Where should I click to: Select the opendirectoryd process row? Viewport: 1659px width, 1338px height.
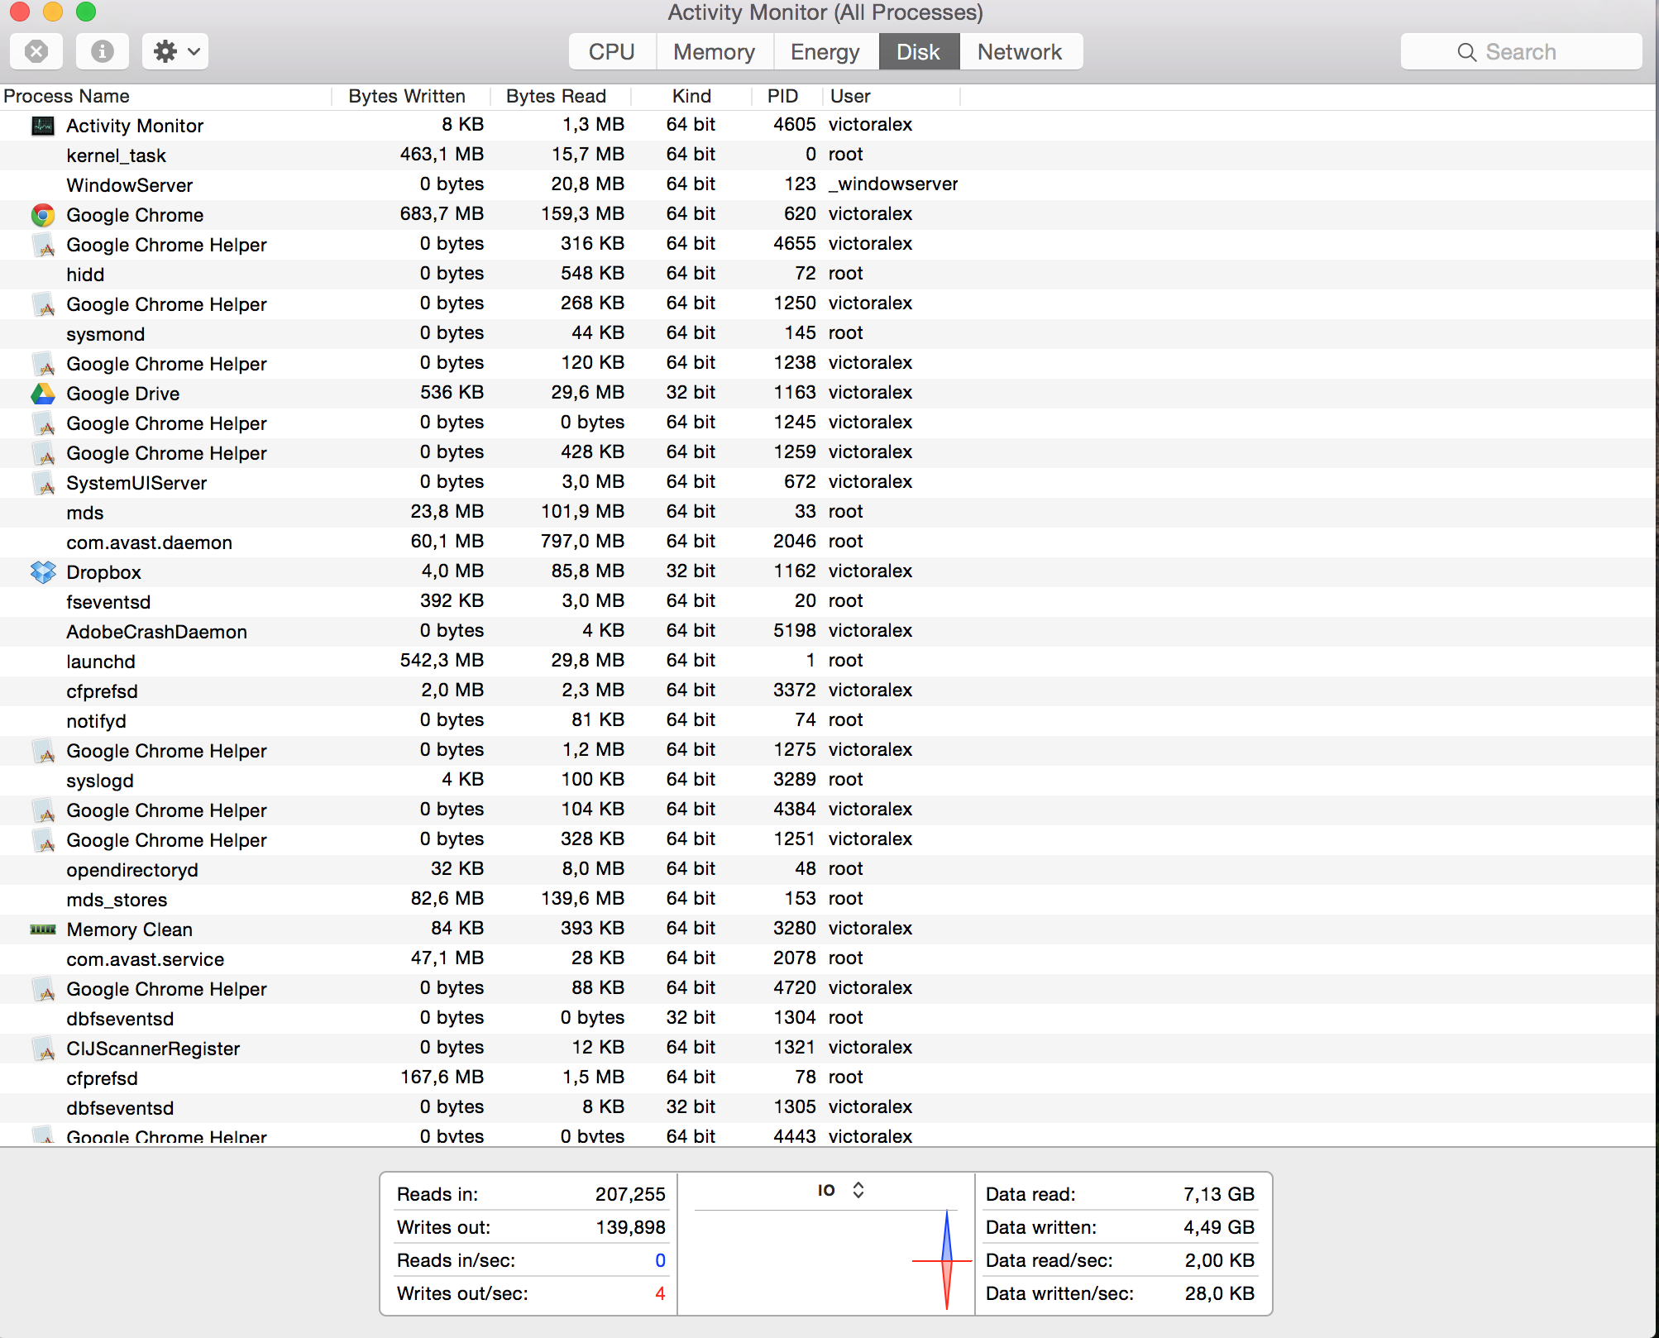[829, 870]
